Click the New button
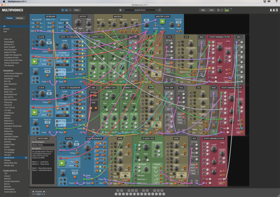280x197 pixels. tap(203, 10)
